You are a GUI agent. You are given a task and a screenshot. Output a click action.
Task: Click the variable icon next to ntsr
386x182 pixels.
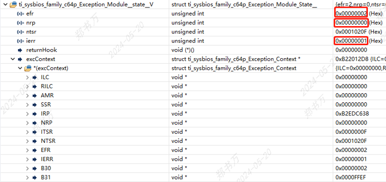point(21,32)
